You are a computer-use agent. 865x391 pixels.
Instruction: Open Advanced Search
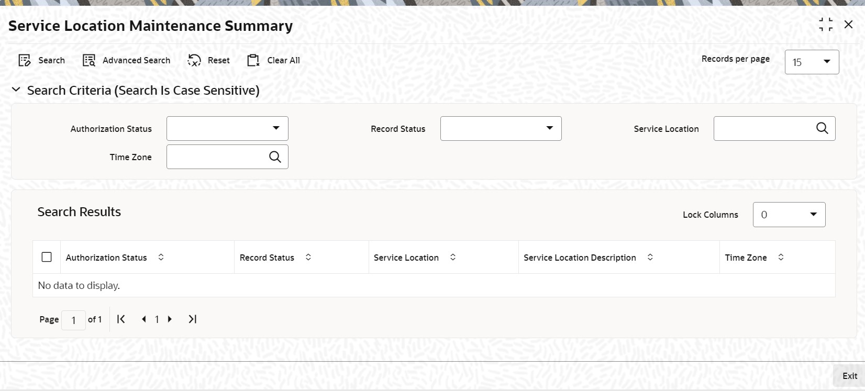[x=126, y=61]
